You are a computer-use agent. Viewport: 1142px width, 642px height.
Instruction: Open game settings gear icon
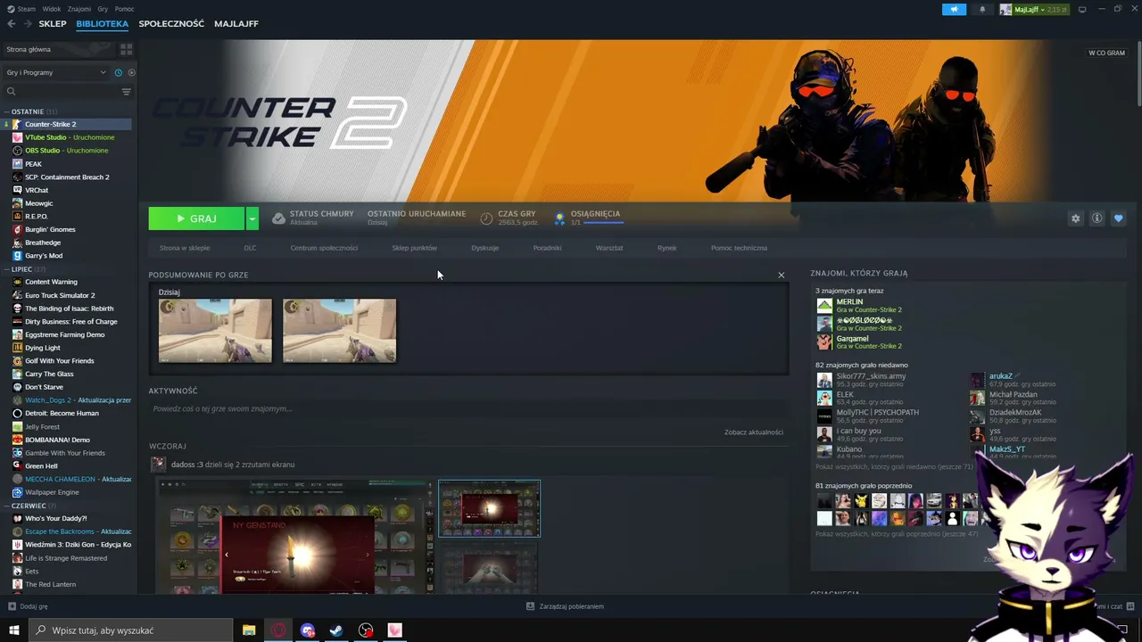click(1075, 218)
